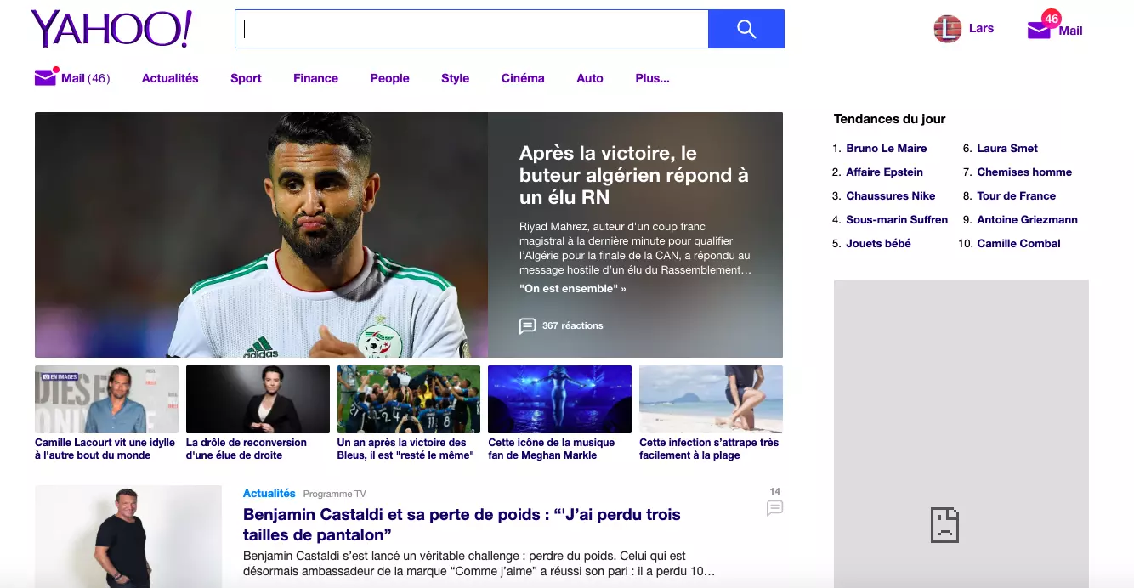Open the beach infection story thumbnail
The height and width of the screenshot is (588, 1134).
click(x=711, y=399)
